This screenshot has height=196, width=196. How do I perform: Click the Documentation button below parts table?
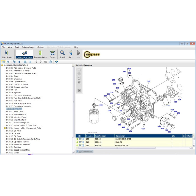coord(85,151)
